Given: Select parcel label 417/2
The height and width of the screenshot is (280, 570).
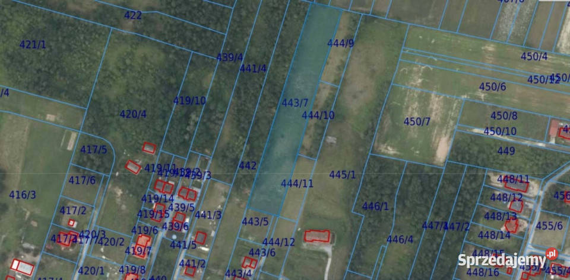Looking at the screenshot, I should (x=73, y=211).
